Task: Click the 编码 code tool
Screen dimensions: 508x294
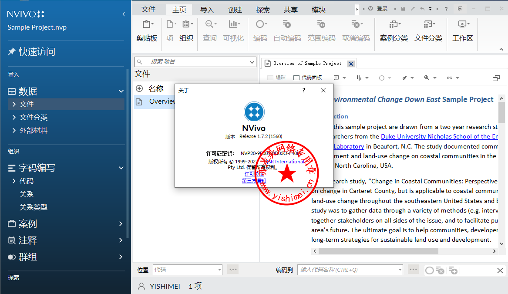Action: (x=260, y=31)
